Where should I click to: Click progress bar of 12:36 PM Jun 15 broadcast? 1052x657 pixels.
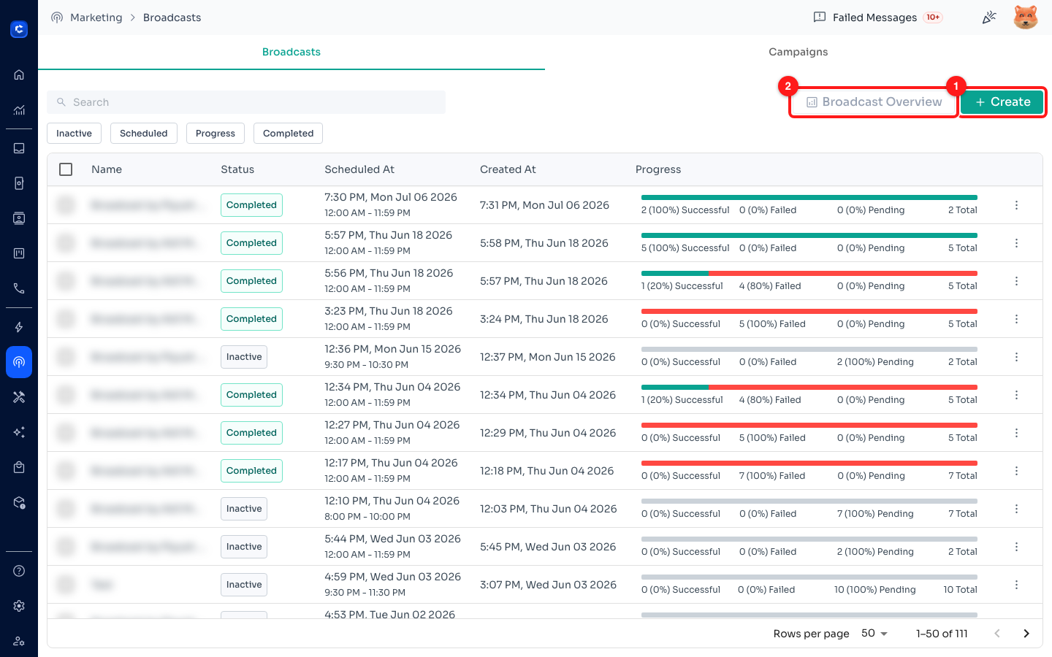click(809, 349)
